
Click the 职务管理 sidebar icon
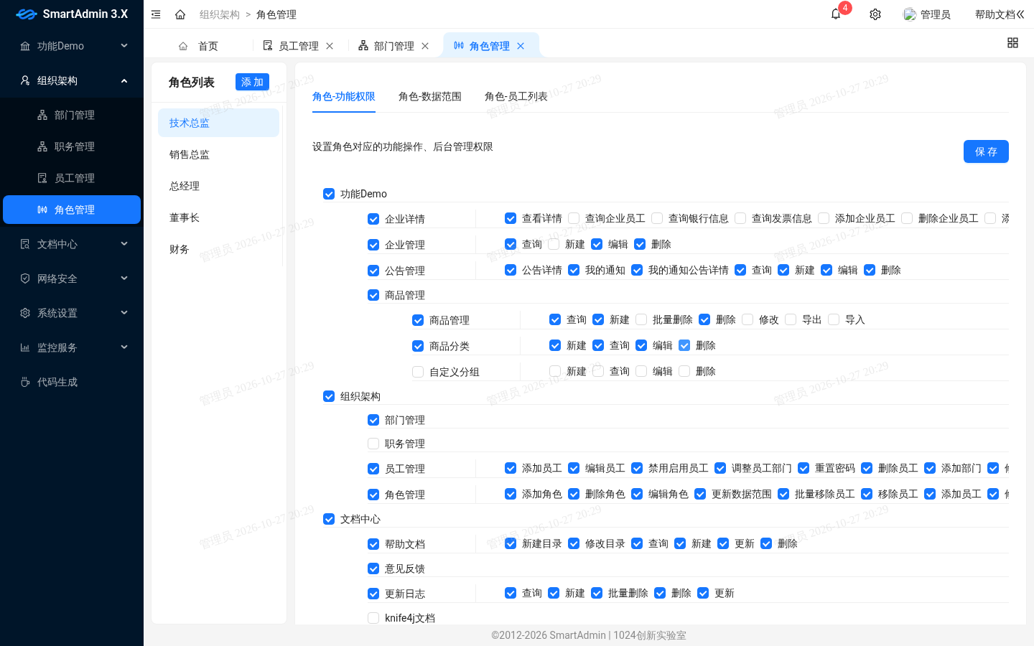[x=42, y=146]
